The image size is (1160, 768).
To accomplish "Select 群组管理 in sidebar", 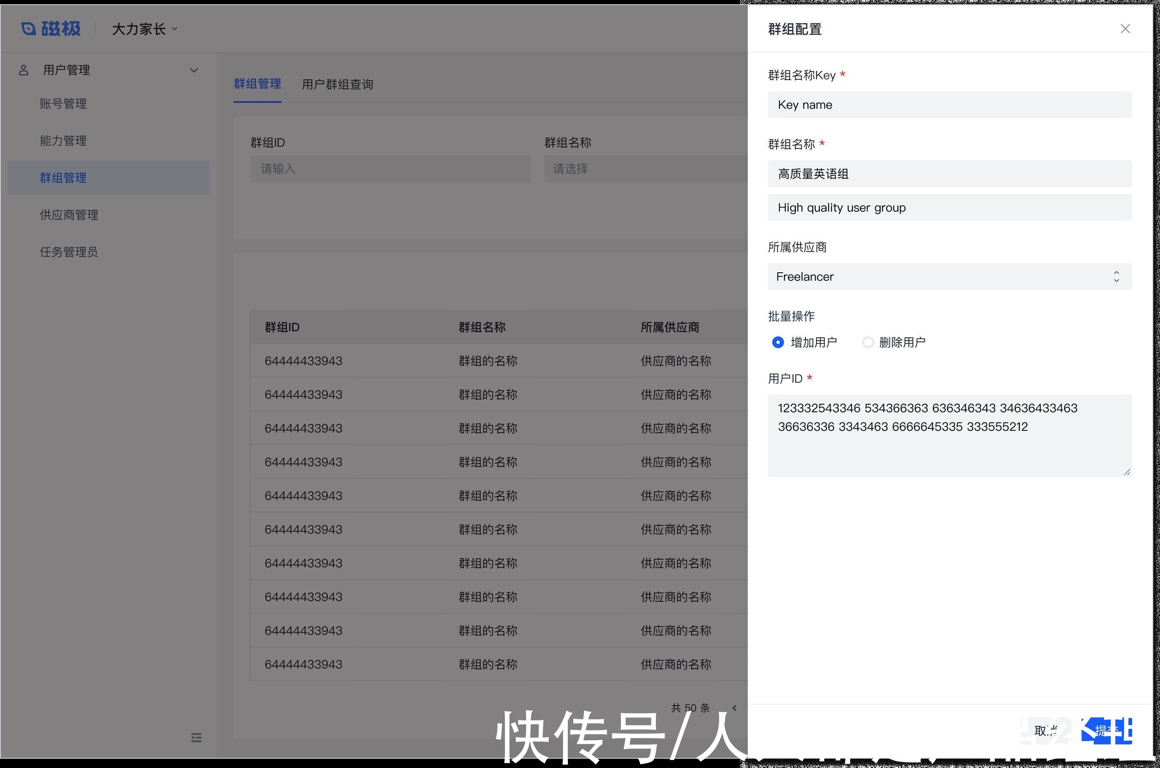I will pyautogui.click(x=109, y=177).
